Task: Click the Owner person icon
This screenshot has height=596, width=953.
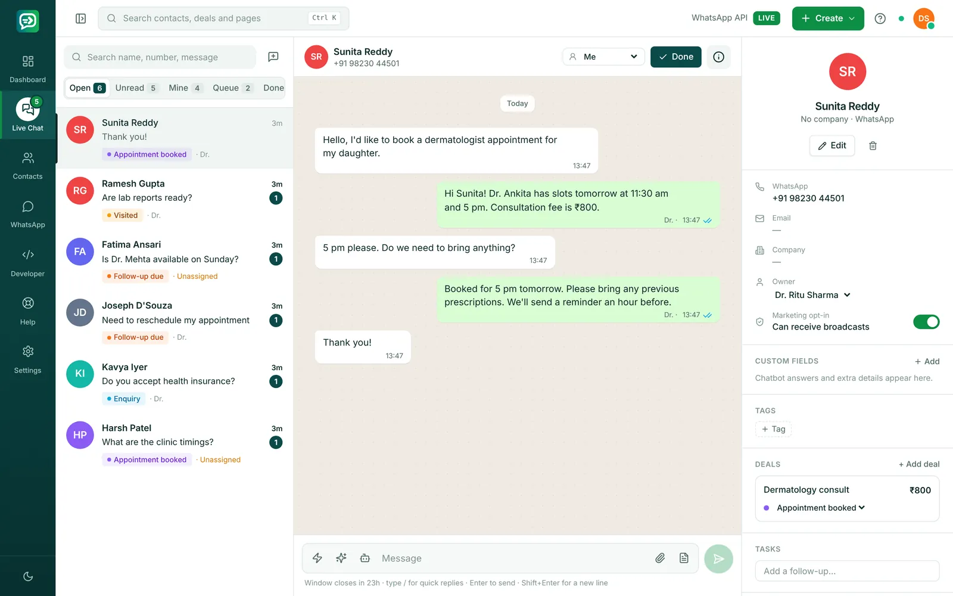Action: click(759, 282)
